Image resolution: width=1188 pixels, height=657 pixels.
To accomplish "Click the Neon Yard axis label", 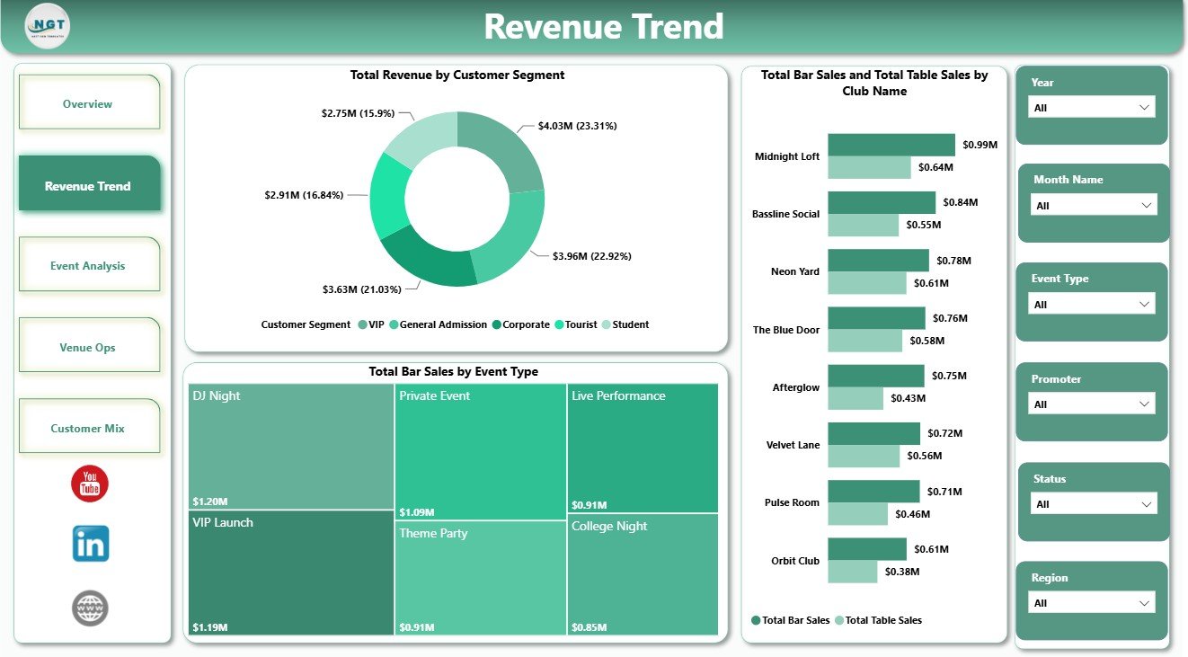I will [795, 271].
